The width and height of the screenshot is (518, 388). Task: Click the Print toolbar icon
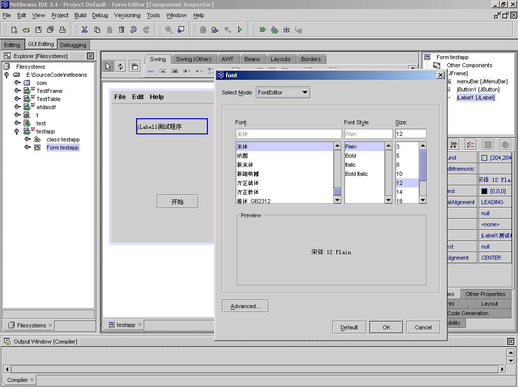62,30
